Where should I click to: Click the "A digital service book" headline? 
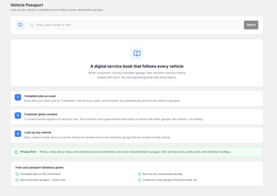137,66
